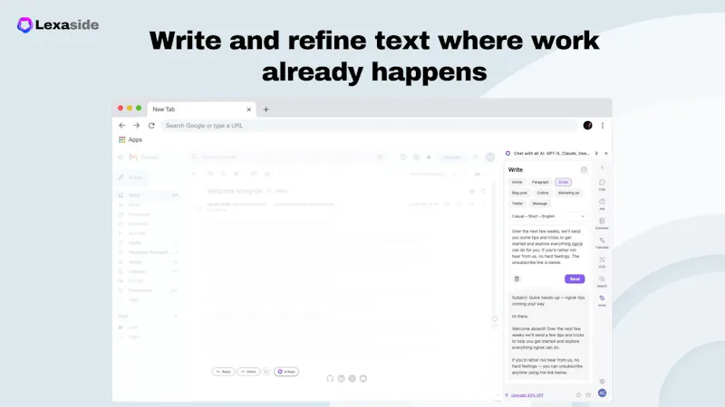Click Gmail logo
The width and height of the screenshot is (725, 407).
[144, 157]
